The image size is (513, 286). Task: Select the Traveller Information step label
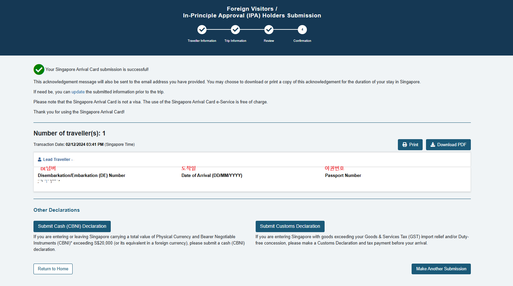point(202,41)
